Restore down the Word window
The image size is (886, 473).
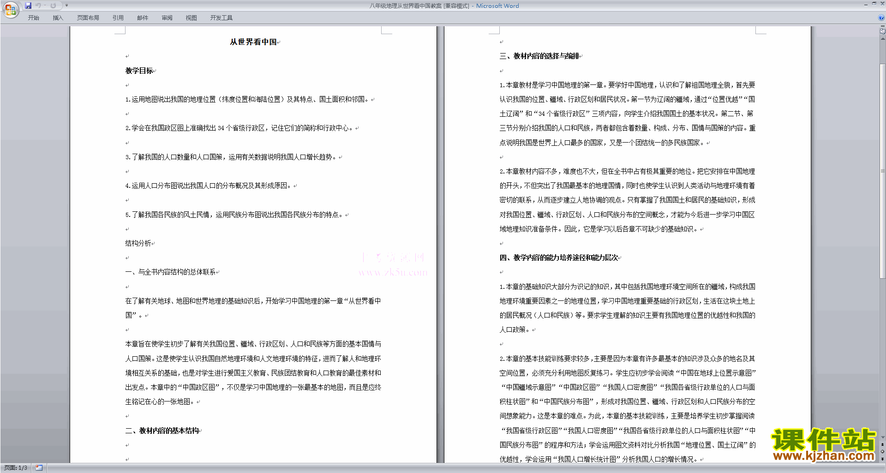point(874,4)
